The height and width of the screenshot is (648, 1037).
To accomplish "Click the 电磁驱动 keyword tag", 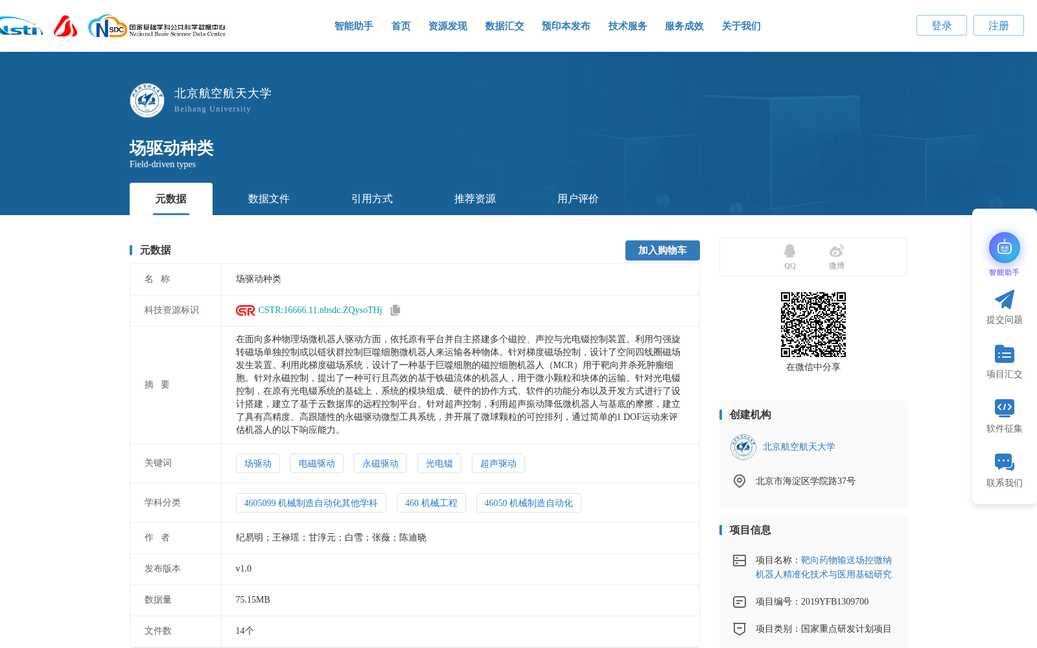I will point(317,463).
